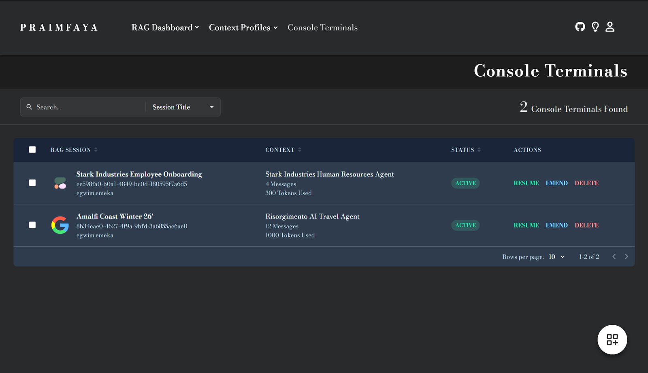Sort by Status column arrows
648x373 pixels.
(479, 150)
